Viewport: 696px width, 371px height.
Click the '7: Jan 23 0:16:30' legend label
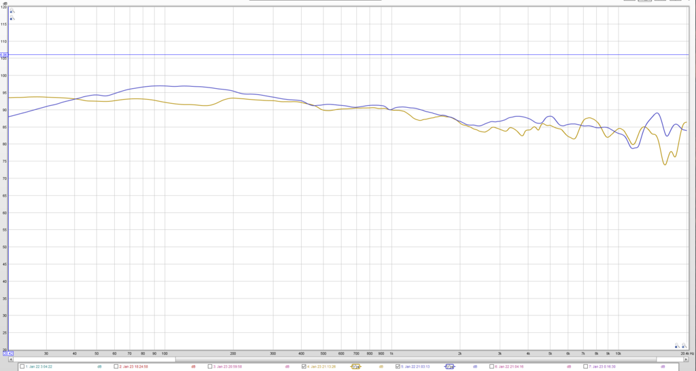(602, 366)
